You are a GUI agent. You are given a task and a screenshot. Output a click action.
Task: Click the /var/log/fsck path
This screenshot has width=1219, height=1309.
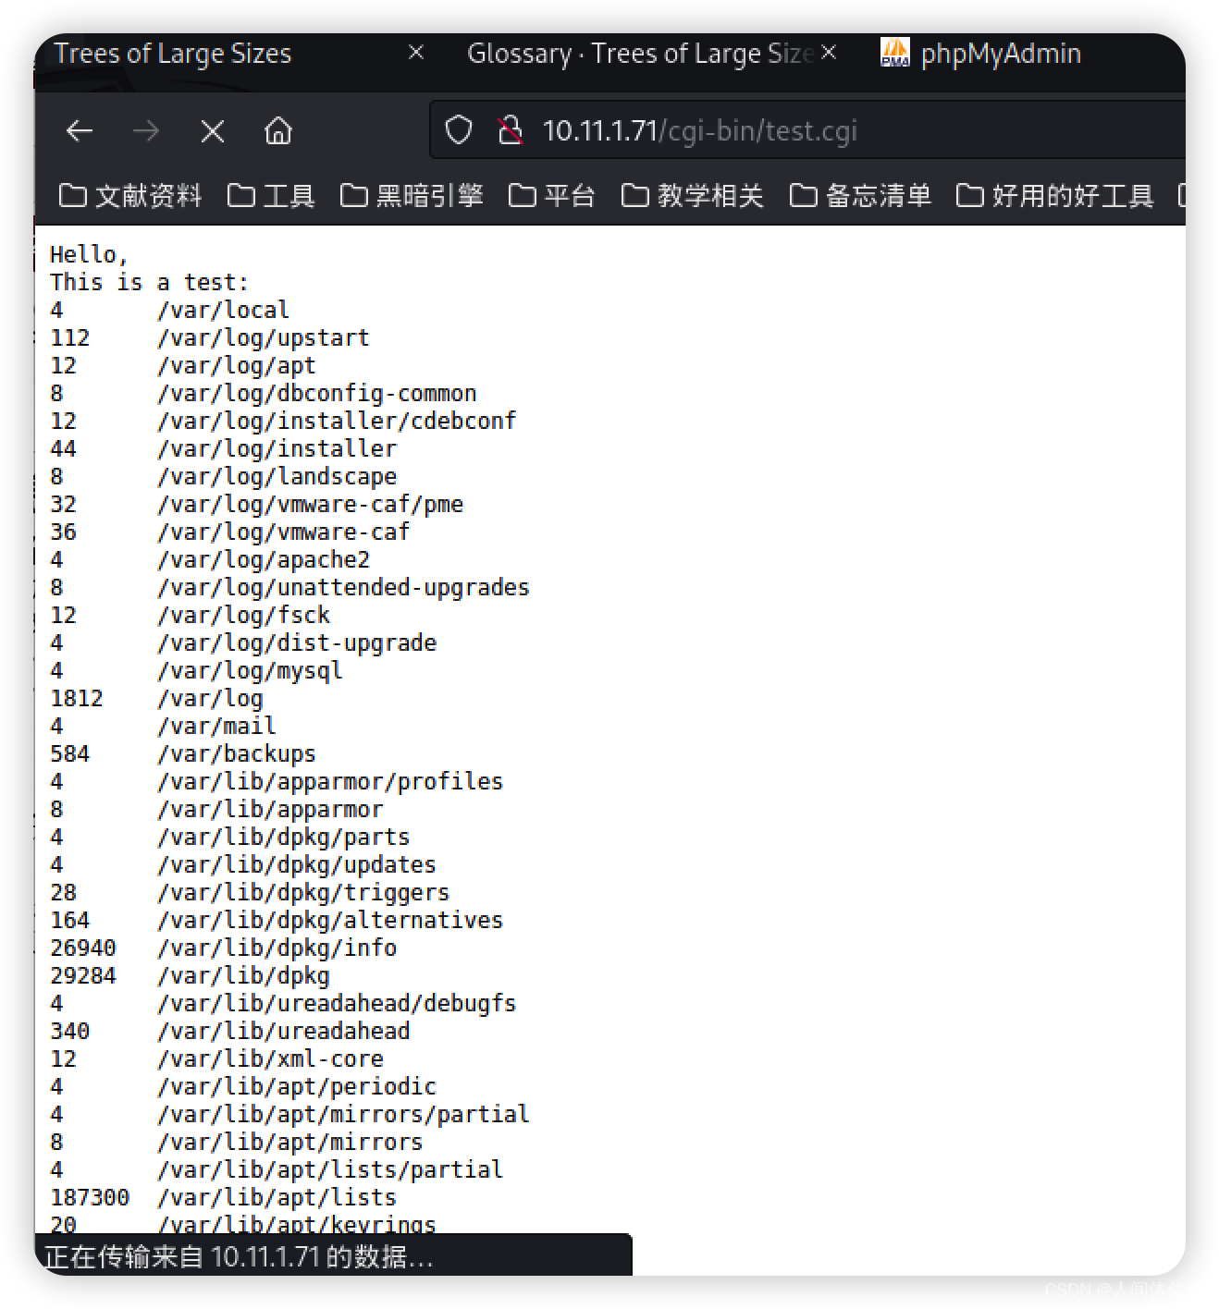point(243,615)
